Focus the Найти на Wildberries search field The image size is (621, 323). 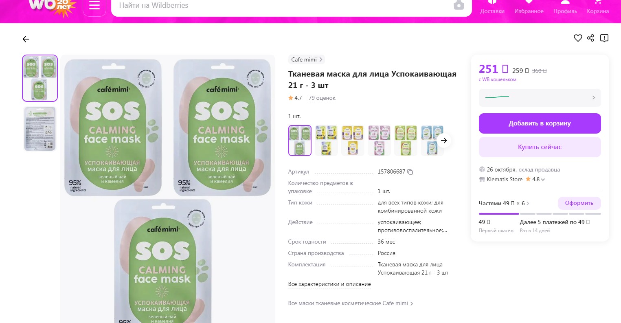[x=281, y=6]
